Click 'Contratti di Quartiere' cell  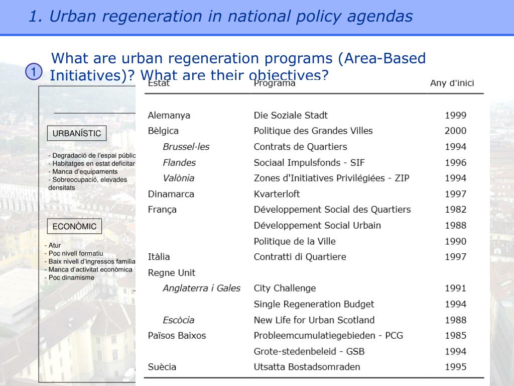(300, 257)
